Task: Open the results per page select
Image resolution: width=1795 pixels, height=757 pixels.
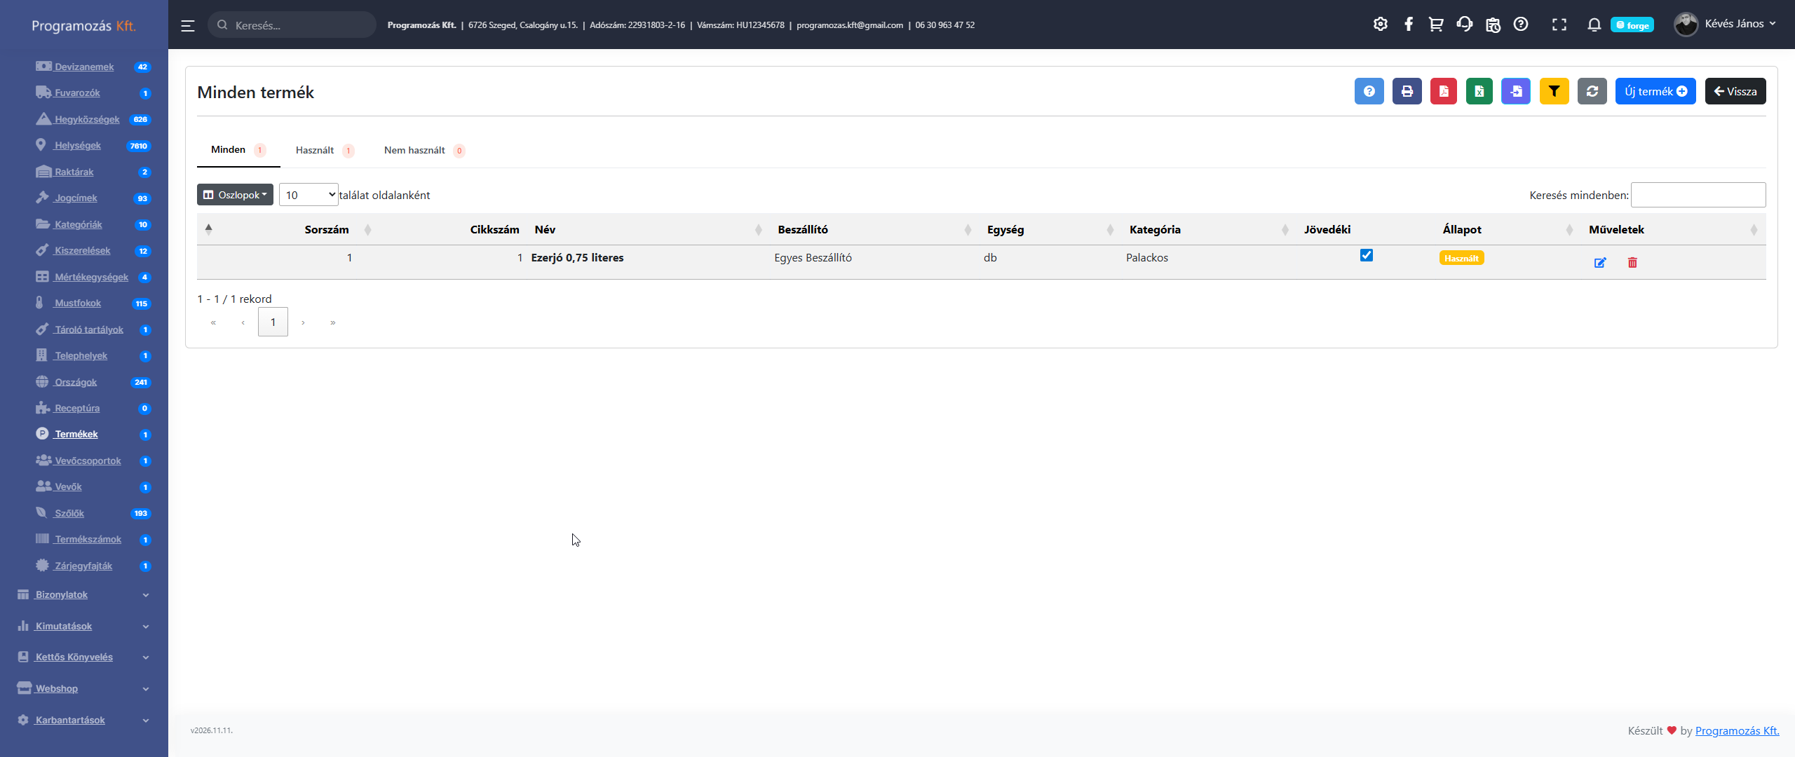Action: (x=309, y=195)
